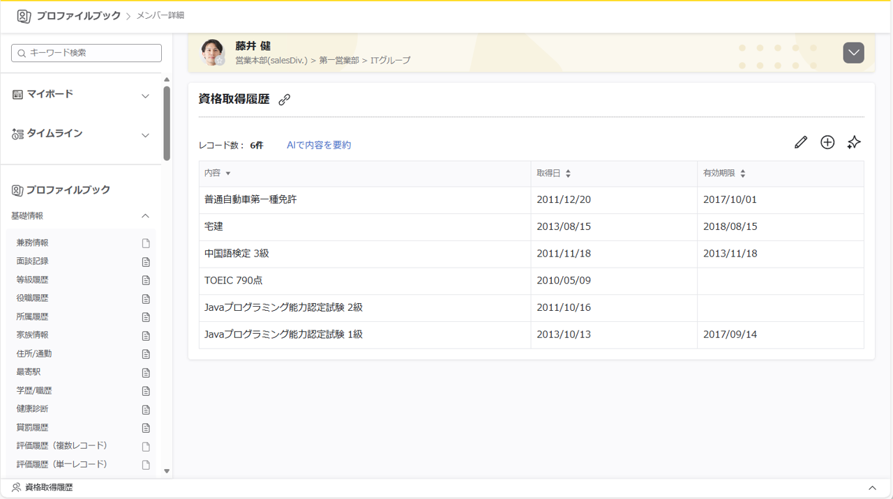Select the edit (pencil) icon above the table
The width and height of the screenshot is (893, 499).
(x=800, y=142)
